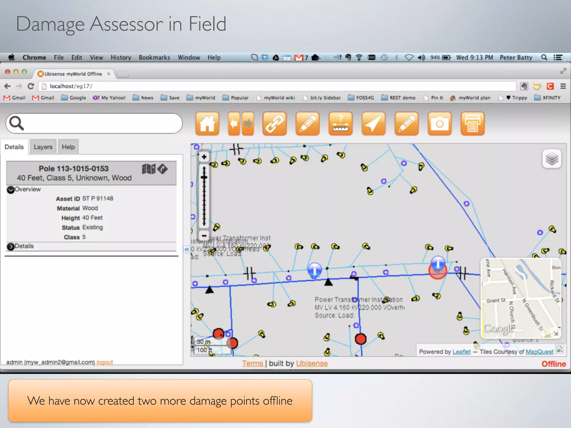Click the magnifier icon in search box
Screen dimensions: 571x428
pyautogui.click(x=16, y=123)
